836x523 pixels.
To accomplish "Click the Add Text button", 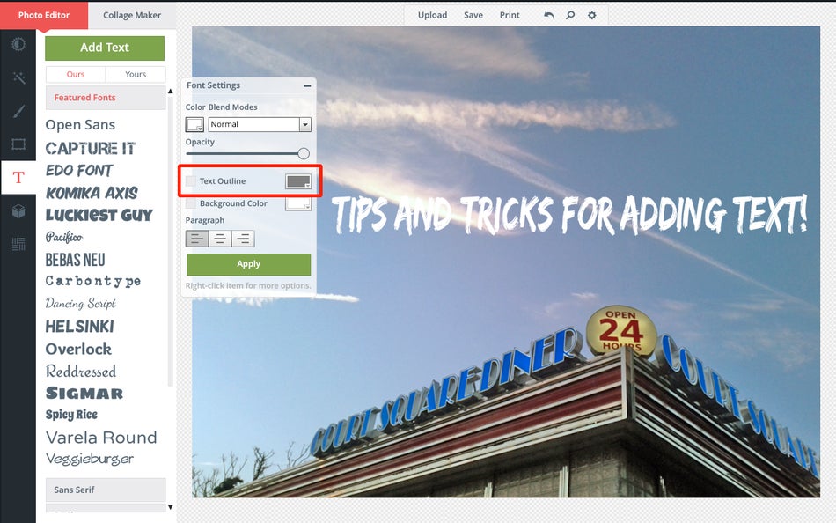I will tap(105, 48).
